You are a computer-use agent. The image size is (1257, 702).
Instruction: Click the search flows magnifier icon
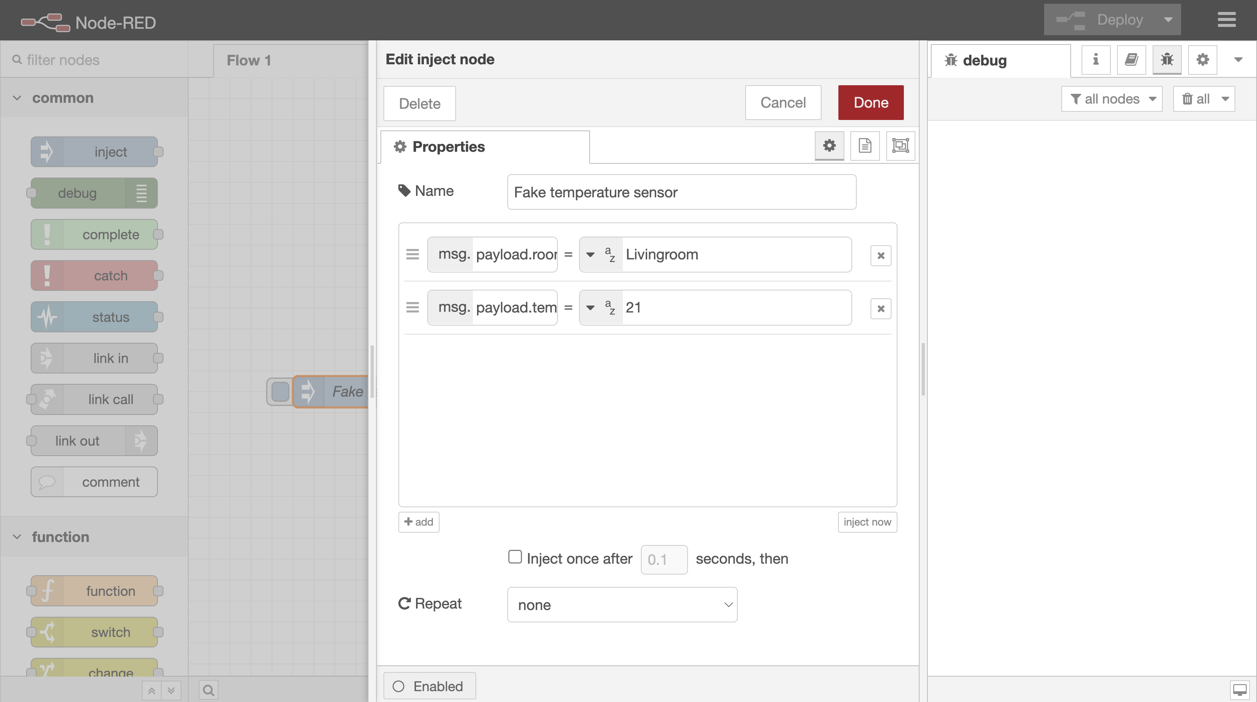pyautogui.click(x=208, y=690)
